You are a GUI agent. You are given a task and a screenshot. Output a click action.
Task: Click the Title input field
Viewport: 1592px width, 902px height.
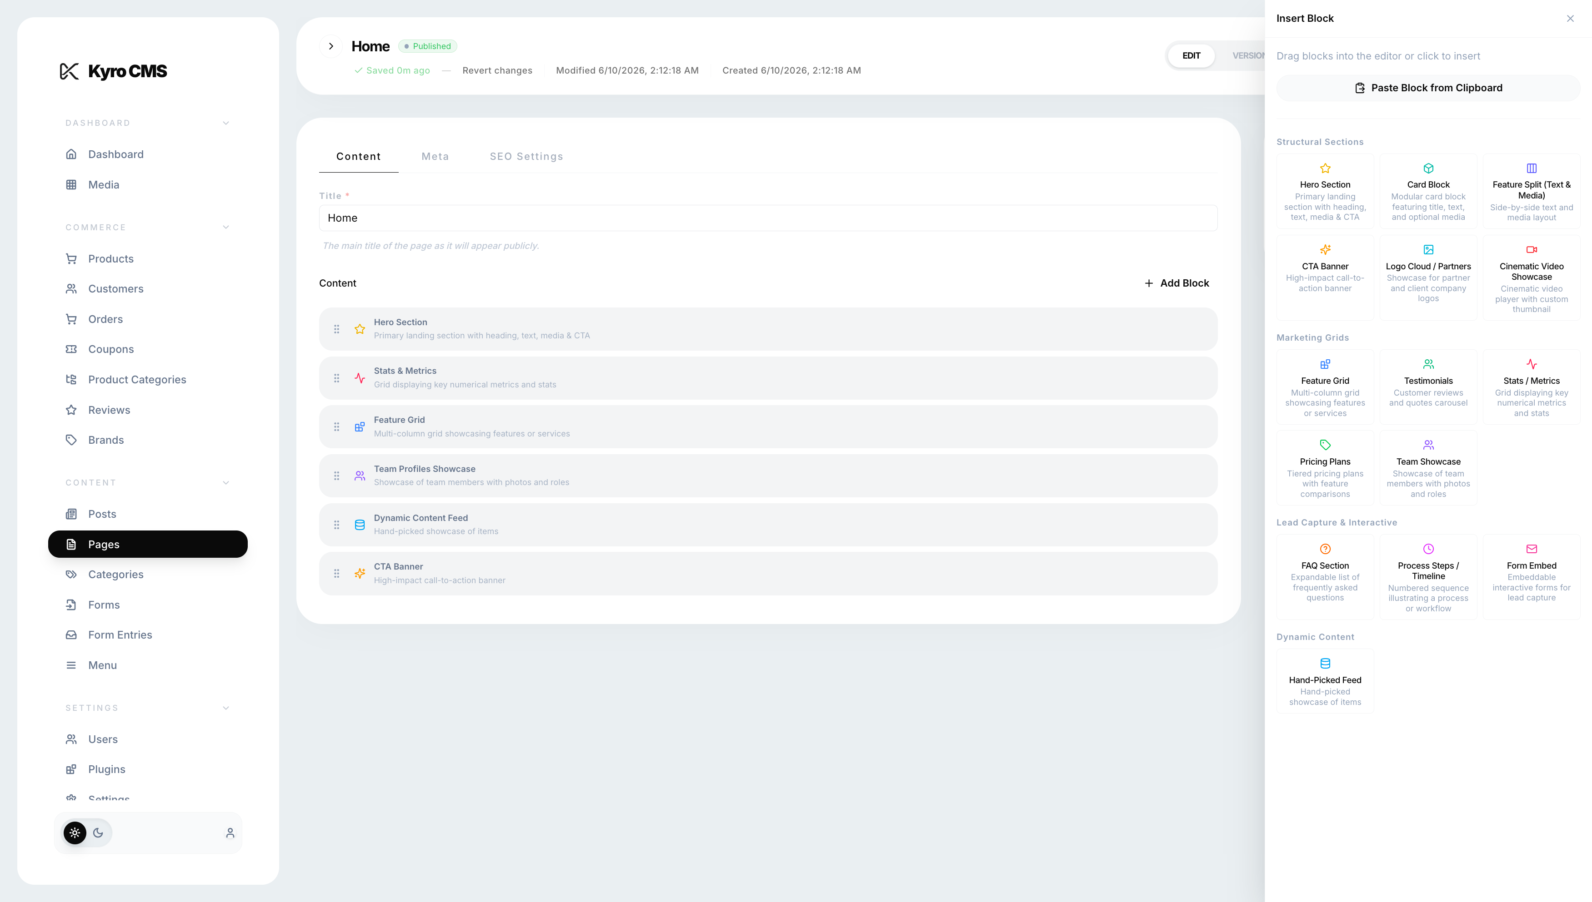(x=768, y=218)
